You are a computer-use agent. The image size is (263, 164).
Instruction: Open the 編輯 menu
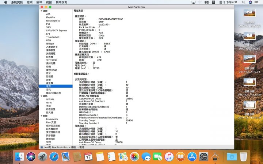(x=39, y=2)
